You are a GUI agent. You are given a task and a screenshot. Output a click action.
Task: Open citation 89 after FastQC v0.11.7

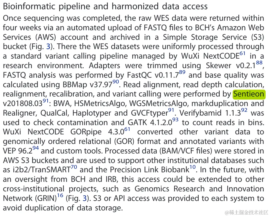click(182, 72)
